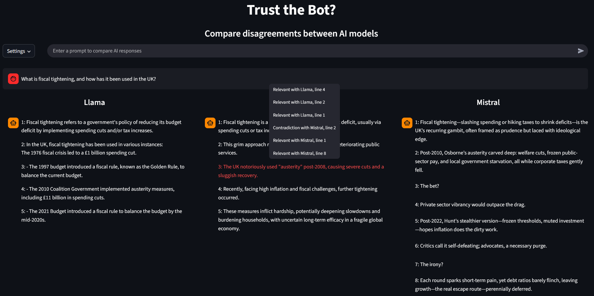
Task: Click the Llama column heading
Action: pos(94,102)
